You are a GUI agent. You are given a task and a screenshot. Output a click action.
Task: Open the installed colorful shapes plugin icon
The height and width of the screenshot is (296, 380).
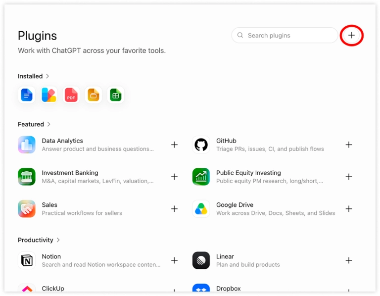pyautogui.click(x=48, y=95)
